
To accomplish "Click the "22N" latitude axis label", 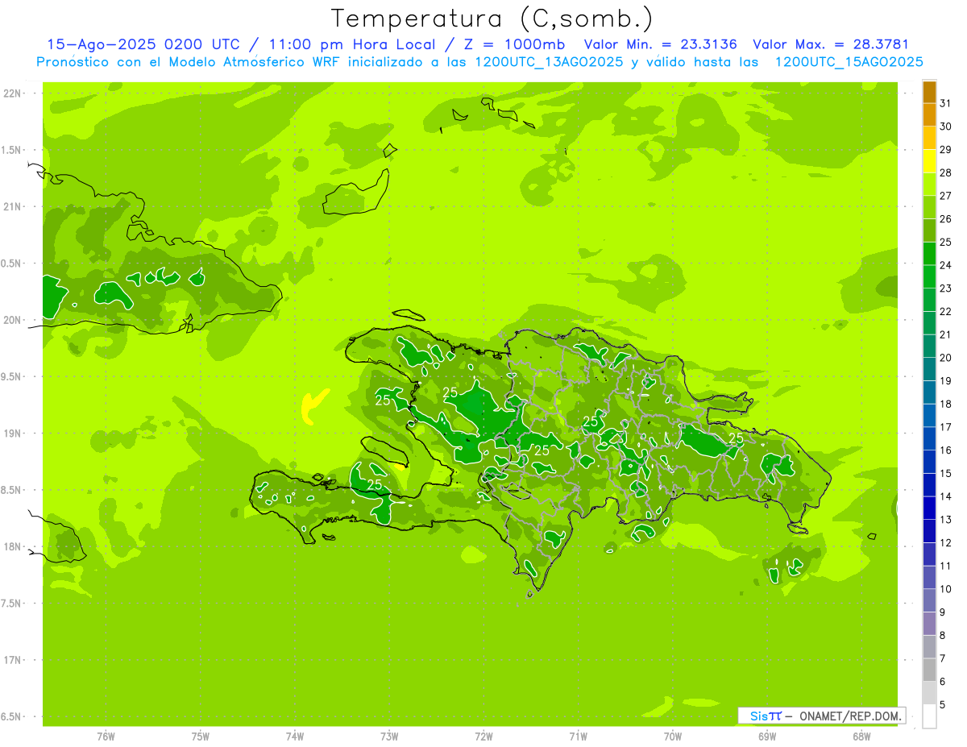I will point(14,93).
